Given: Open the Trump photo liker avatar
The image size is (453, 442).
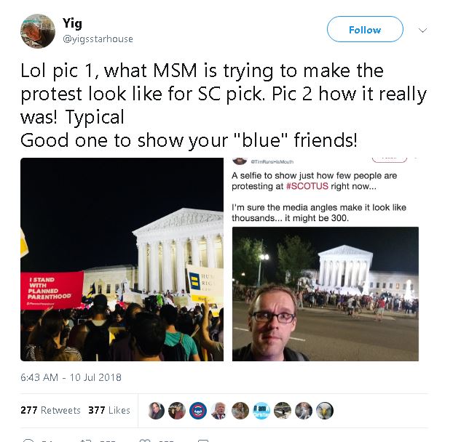Looking at the screenshot, I should click(x=219, y=411).
